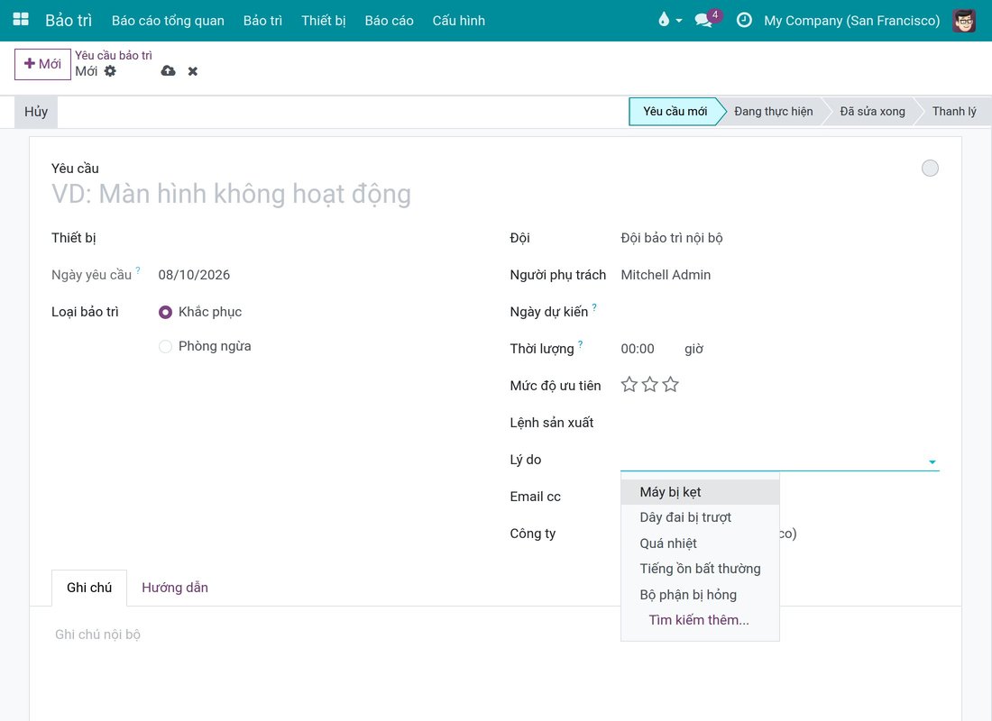Click the Hủy button
Screen dimensions: 992x721
[x=36, y=112]
